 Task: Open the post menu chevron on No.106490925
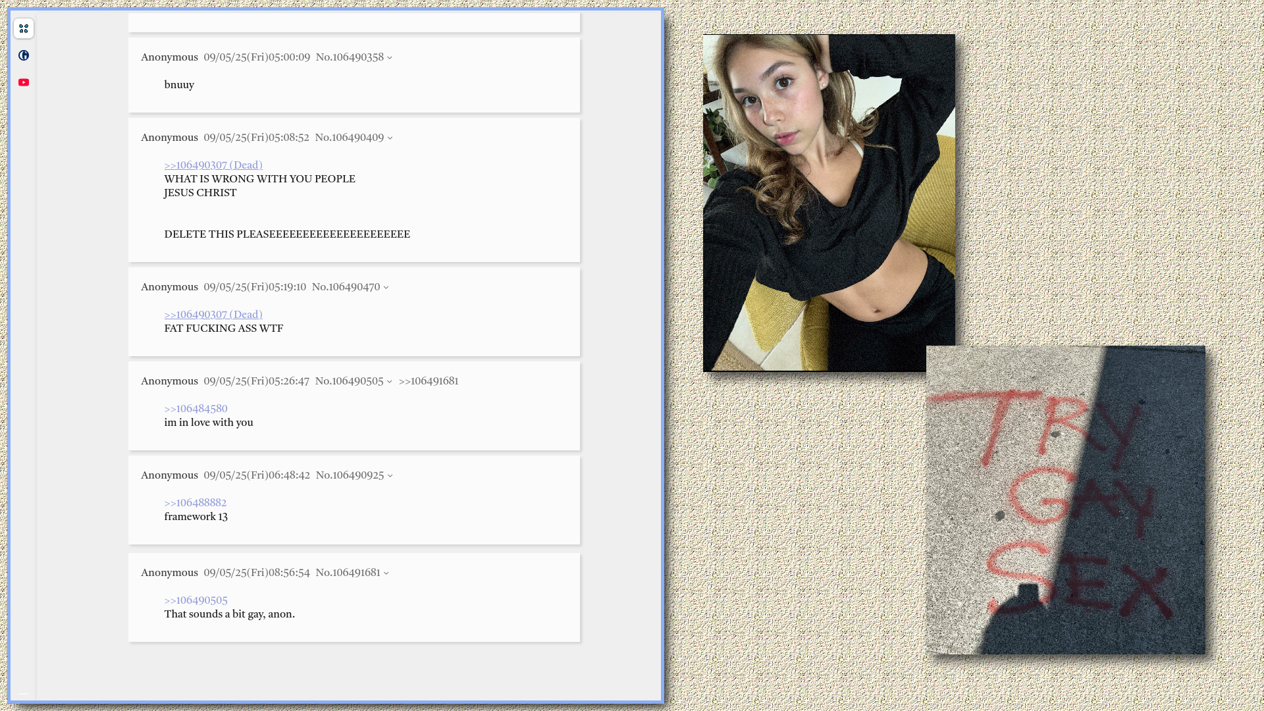(390, 476)
